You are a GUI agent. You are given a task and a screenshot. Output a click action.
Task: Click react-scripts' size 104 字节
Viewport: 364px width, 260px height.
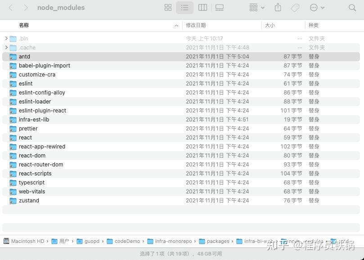[x=291, y=174]
